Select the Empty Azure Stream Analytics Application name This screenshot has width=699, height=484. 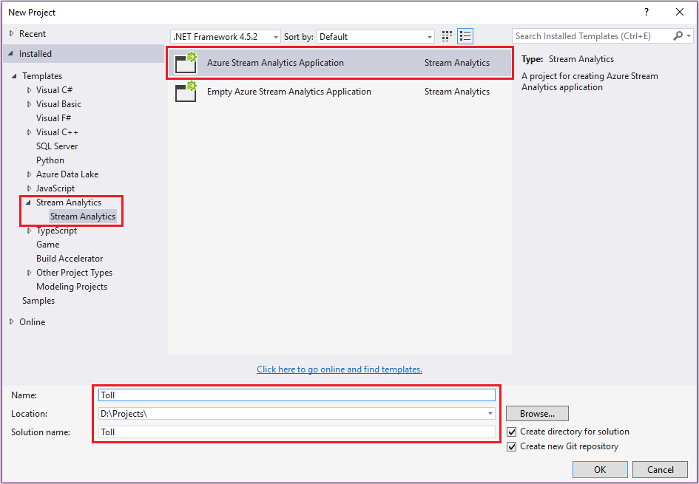pos(289,92)
